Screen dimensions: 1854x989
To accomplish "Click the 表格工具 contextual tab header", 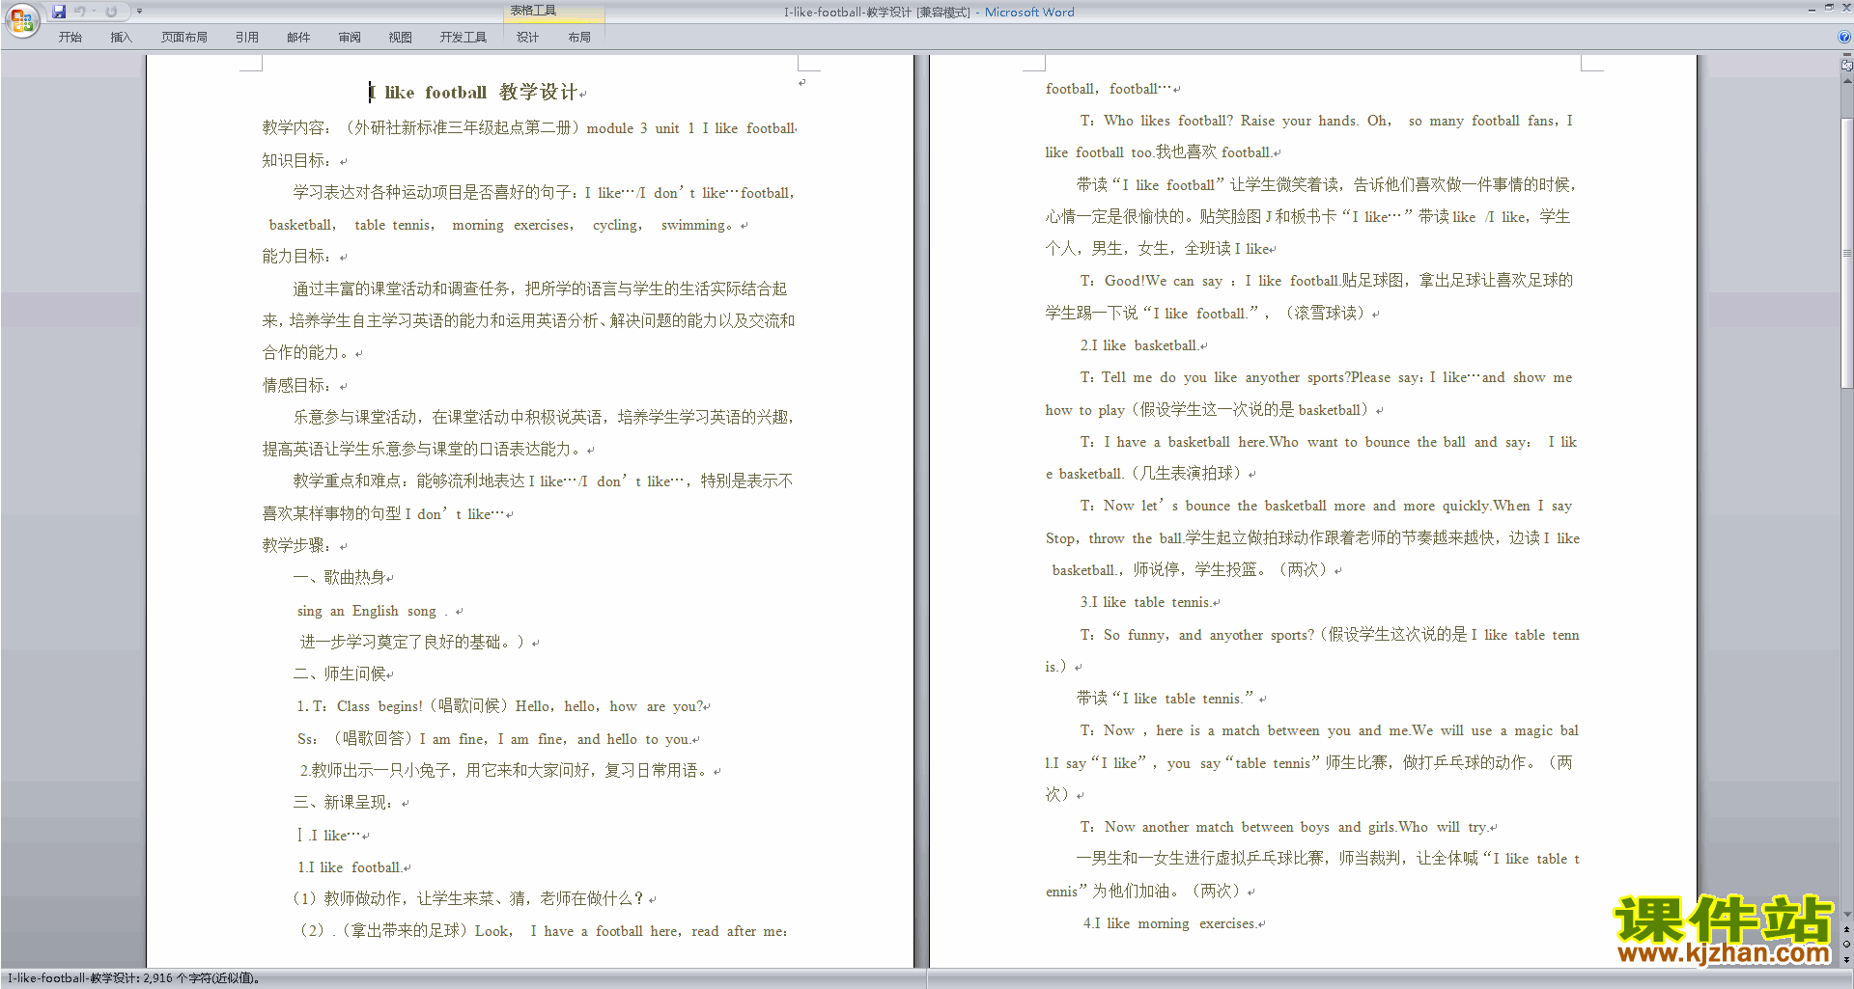I will [x=533, y=11].
